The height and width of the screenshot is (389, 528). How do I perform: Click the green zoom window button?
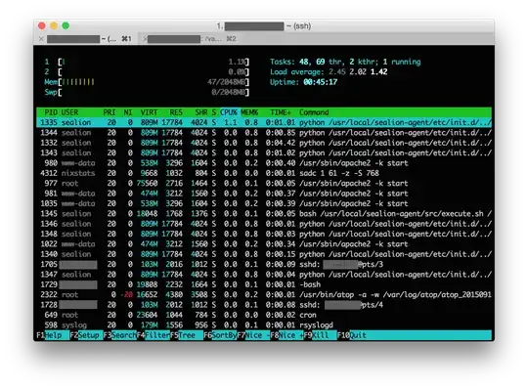click(x=66, y=26)
